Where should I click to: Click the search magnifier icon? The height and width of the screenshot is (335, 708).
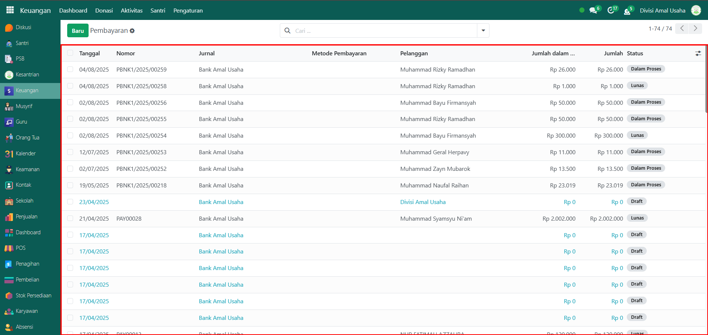tap(288, 31)
